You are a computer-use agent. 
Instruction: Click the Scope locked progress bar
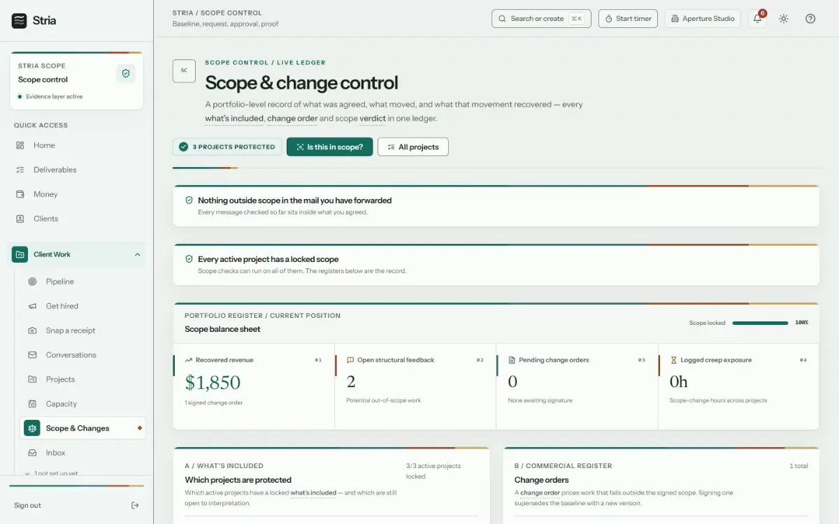point(760,323)
